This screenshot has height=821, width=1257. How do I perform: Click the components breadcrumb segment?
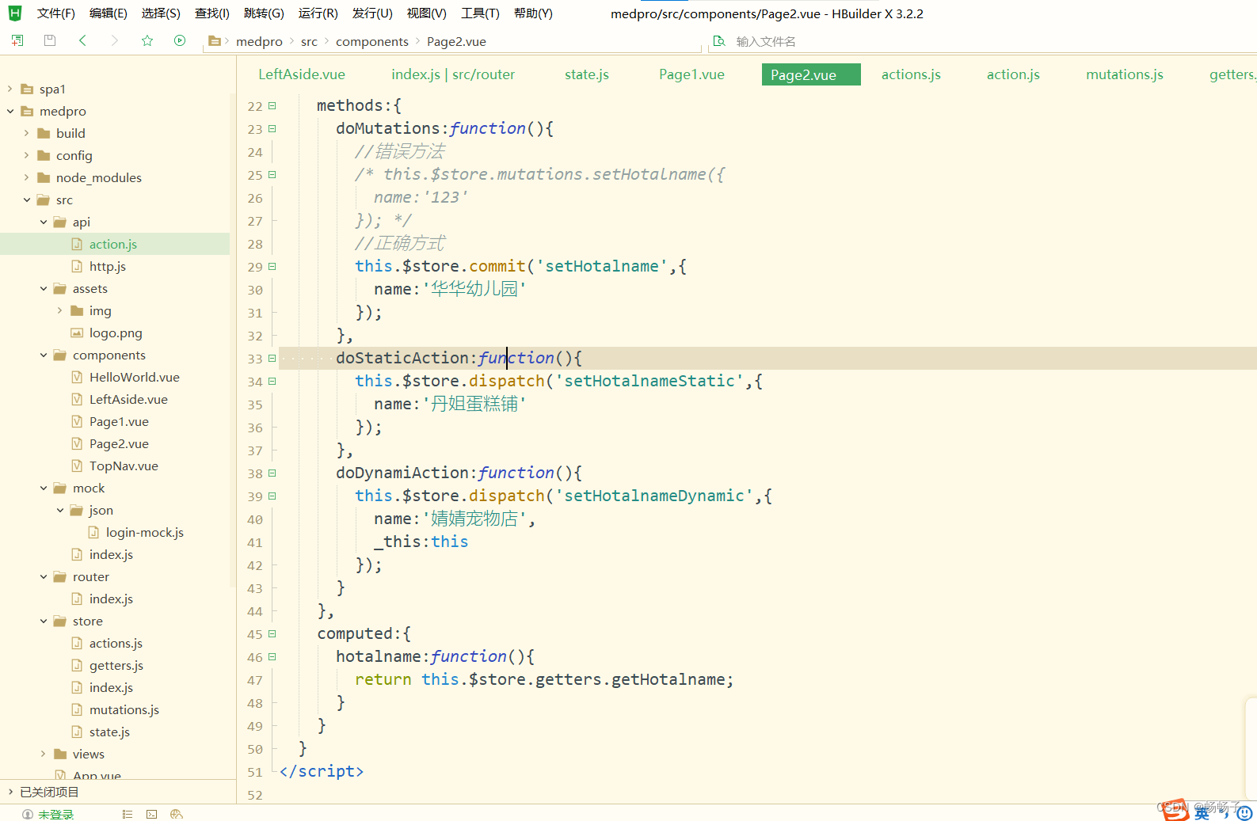point(372,41)
